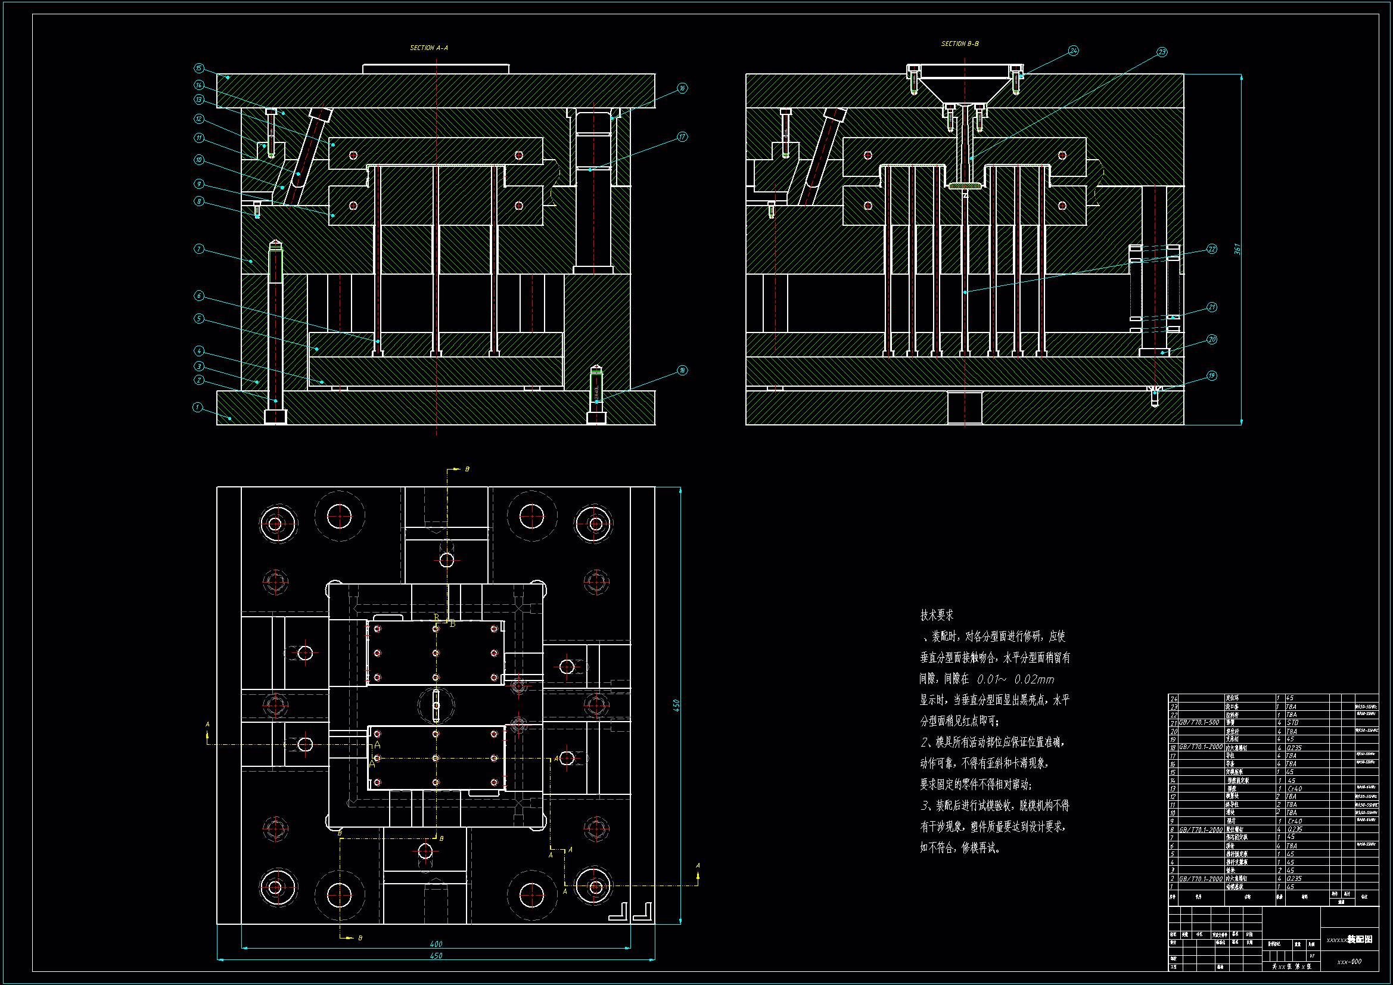1393x985 pixels.
Task: Select balloon 22 in Section B-B
Action: pos(1212,249)
